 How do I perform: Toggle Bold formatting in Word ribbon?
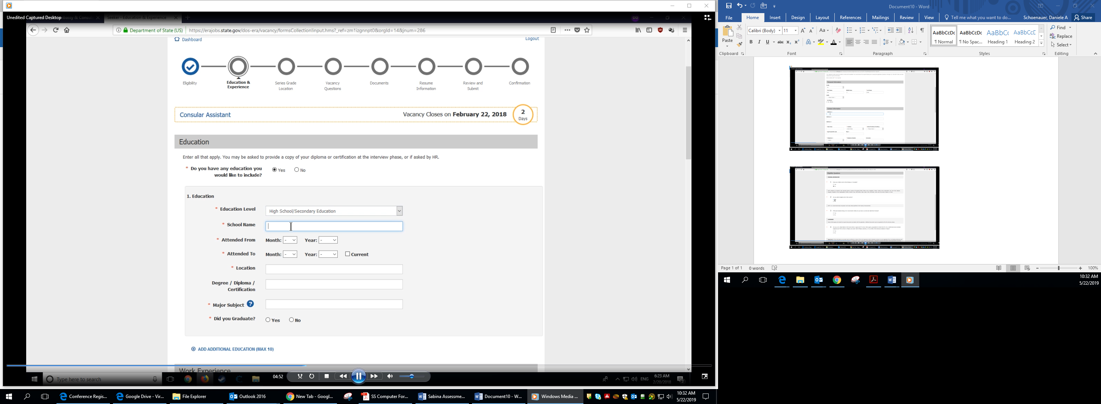click(751, 42)
